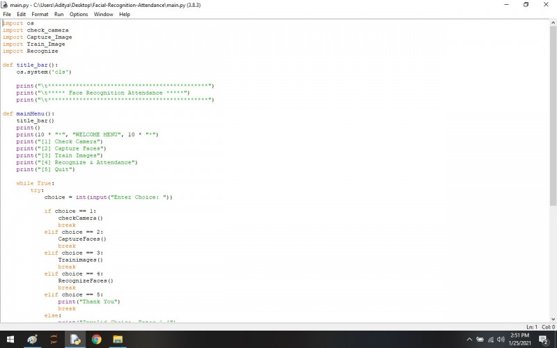Open the Options menu
The height and width of the screenshot is (348, 557).
tap(79, 14)
